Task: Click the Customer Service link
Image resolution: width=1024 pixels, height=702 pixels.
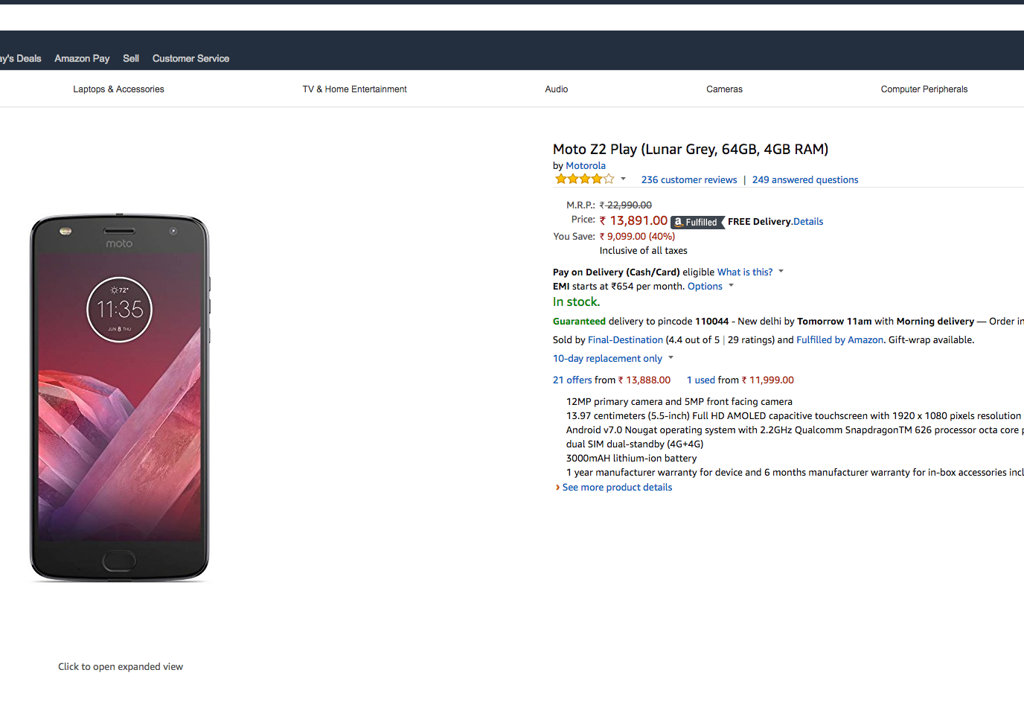Action: click(191, 59)
